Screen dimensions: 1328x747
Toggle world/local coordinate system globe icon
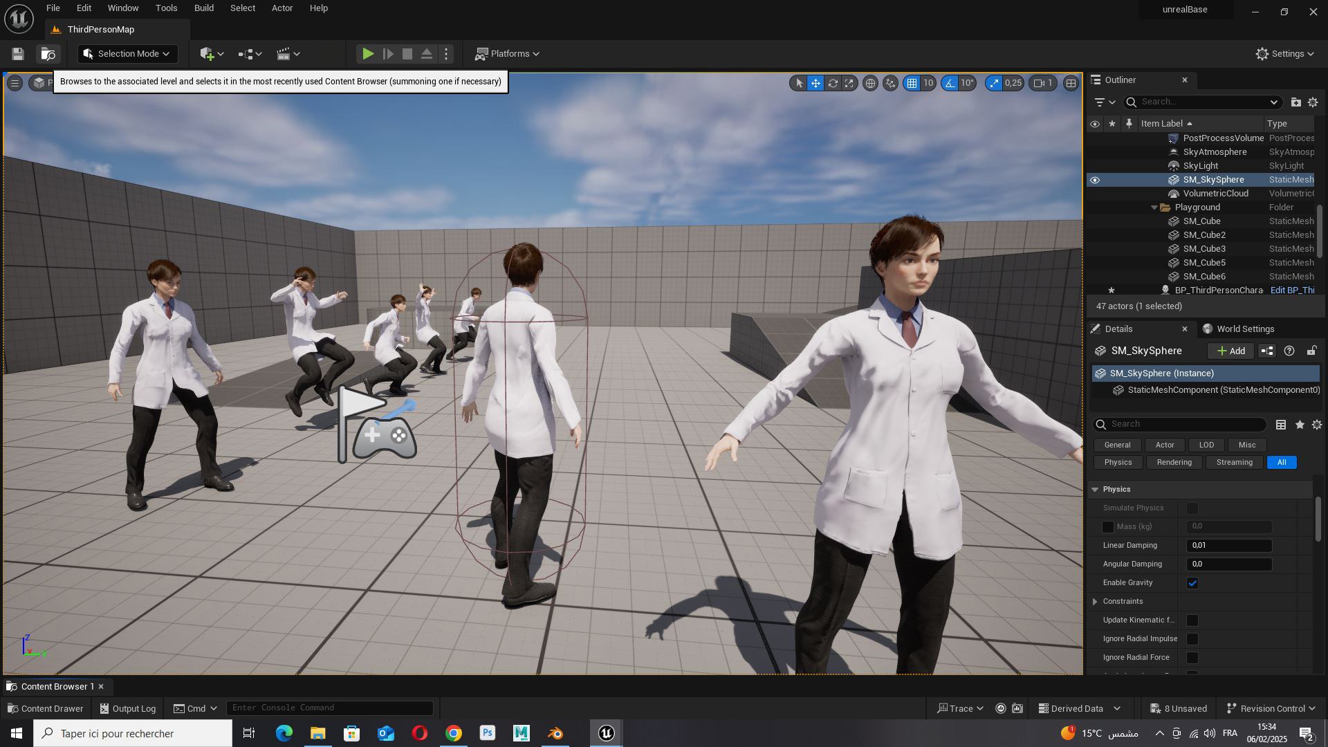coord(870,83)
